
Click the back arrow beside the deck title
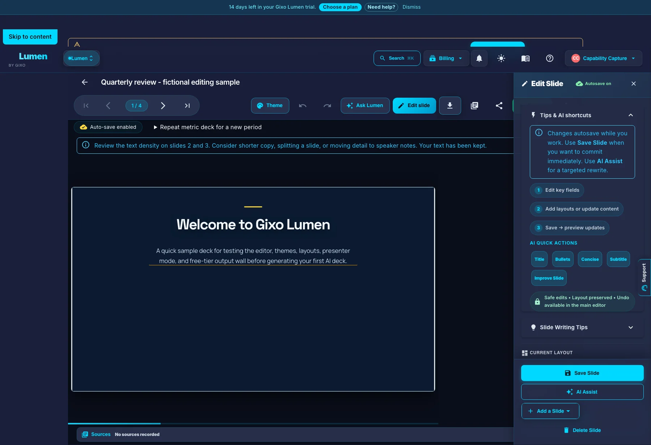[85, 82]
